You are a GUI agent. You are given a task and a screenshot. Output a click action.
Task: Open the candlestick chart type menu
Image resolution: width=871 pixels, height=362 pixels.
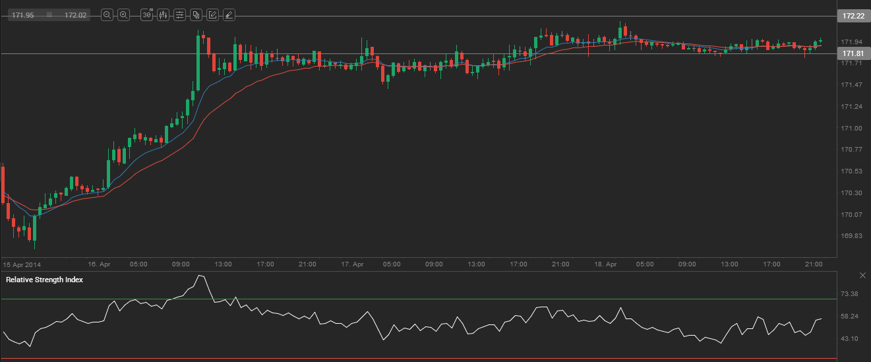click(163, 15)
